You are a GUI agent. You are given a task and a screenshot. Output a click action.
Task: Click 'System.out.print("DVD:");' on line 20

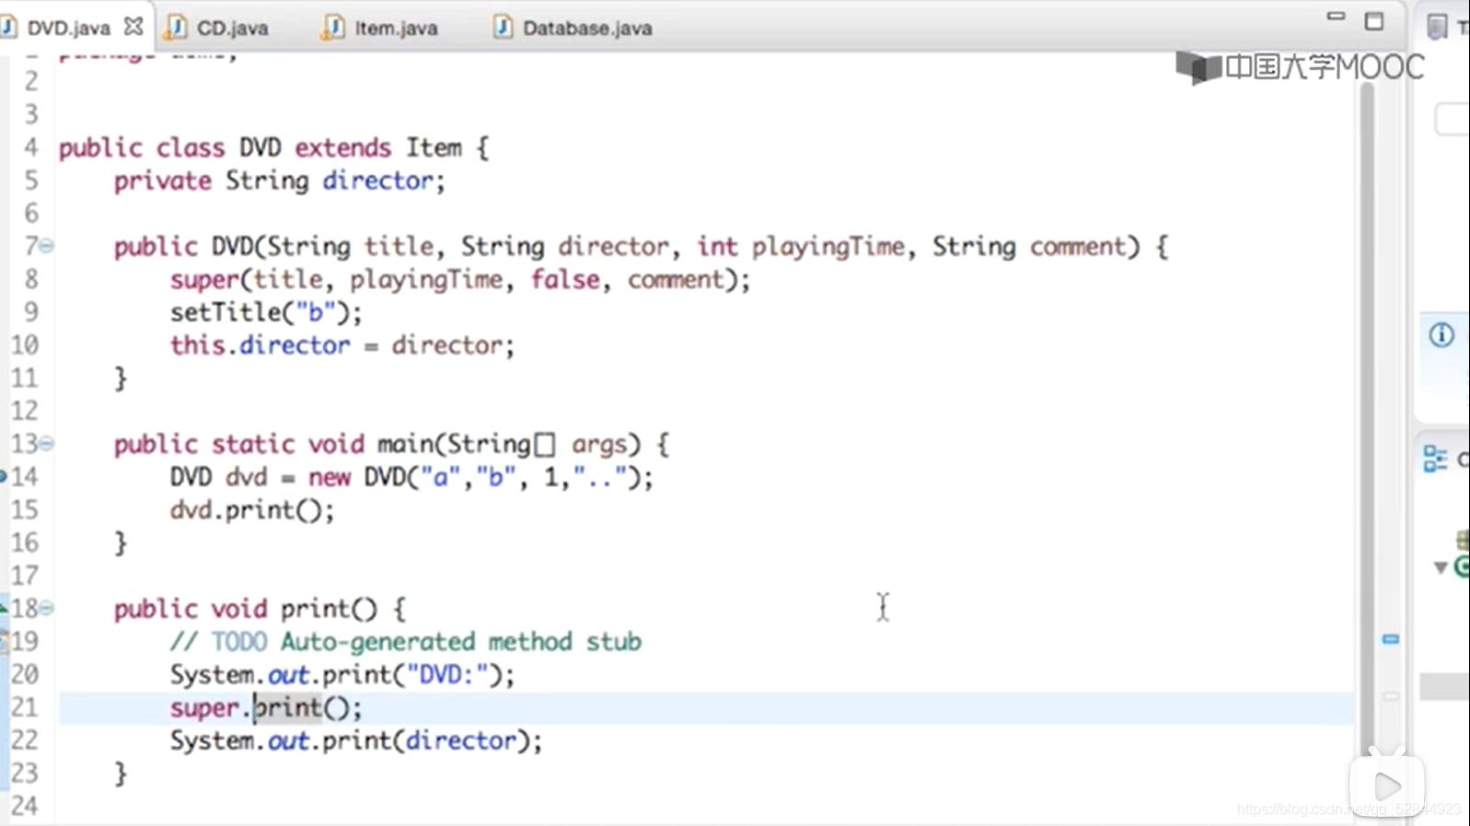pyautogui.click(x=342, y=674)
